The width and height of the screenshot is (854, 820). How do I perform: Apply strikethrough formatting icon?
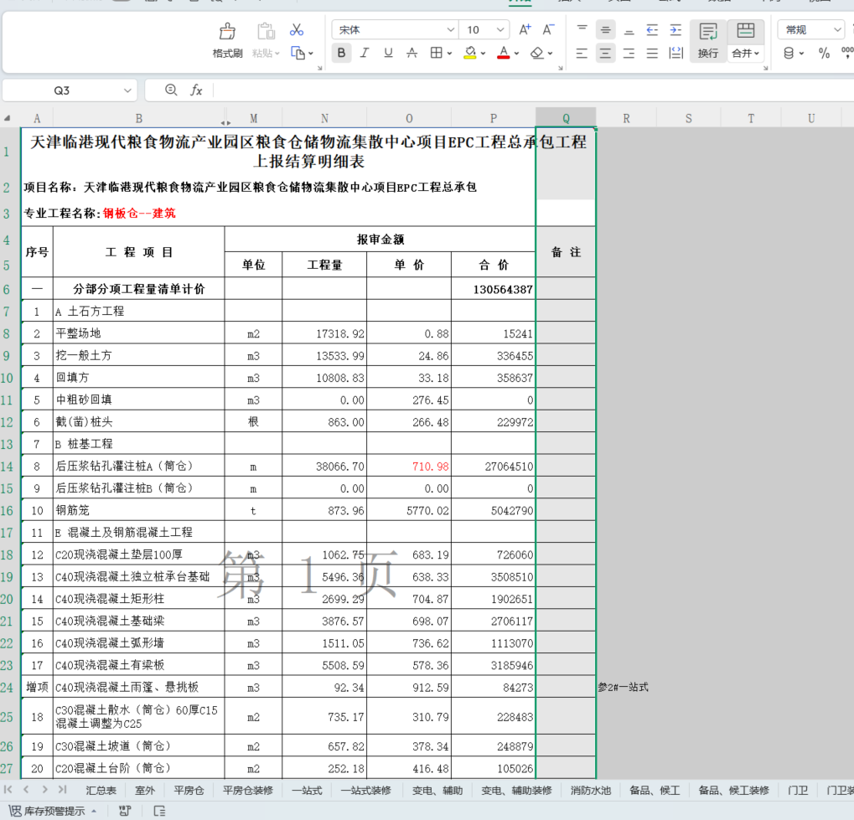(413, 52)
